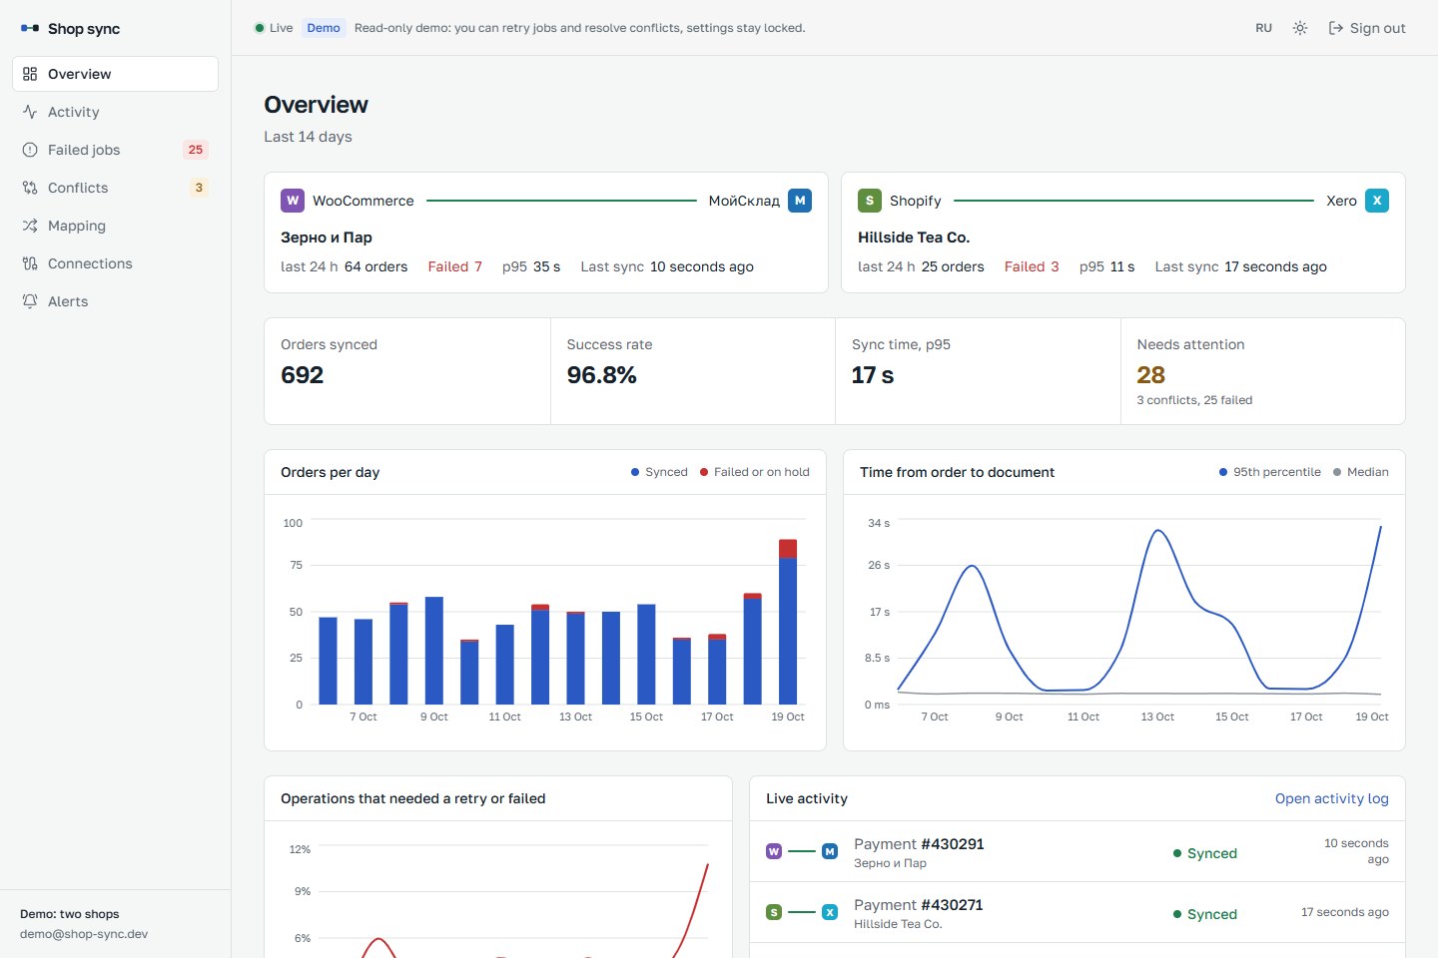The height and width of the screenshot is (958, 1438).
Task: Toggle 95th percentile legend series
Action: pos(1270,472)
